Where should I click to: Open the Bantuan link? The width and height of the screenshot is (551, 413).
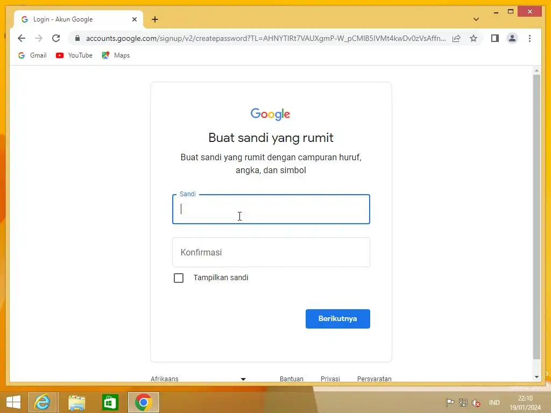(291, 379)
